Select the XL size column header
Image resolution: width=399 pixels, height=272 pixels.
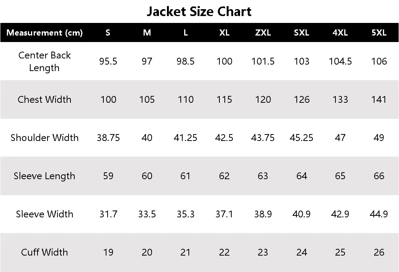click(x=224, y=32)
